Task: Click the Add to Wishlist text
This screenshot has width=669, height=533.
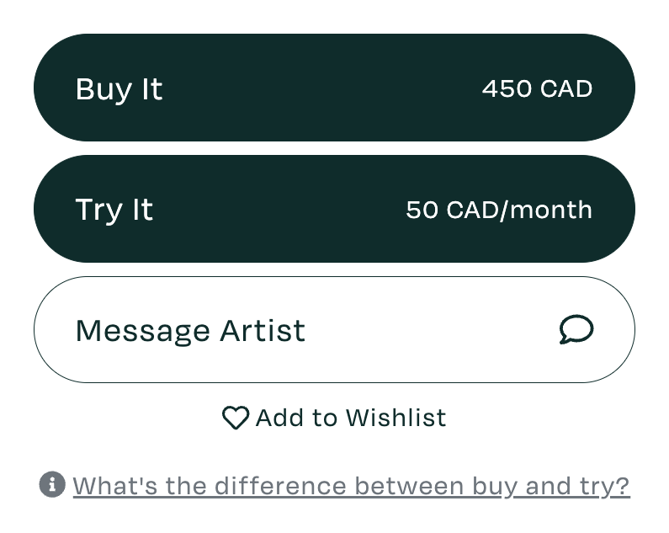Action: coord(350,418)
